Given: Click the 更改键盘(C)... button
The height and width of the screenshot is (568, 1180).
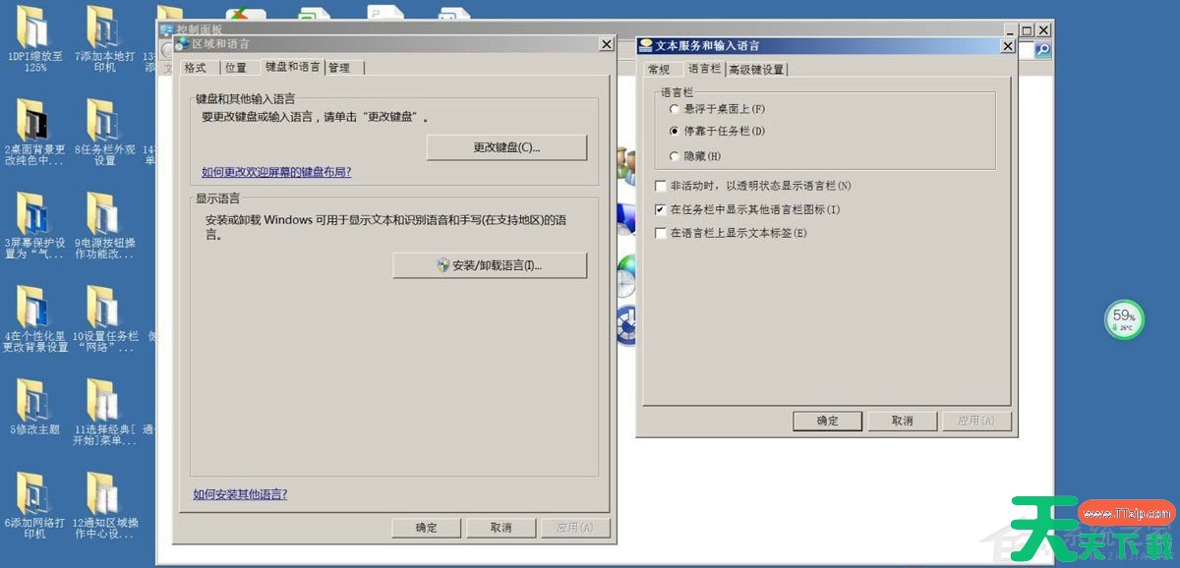Looking at the screenshot, I should click(x=506, y=147).
